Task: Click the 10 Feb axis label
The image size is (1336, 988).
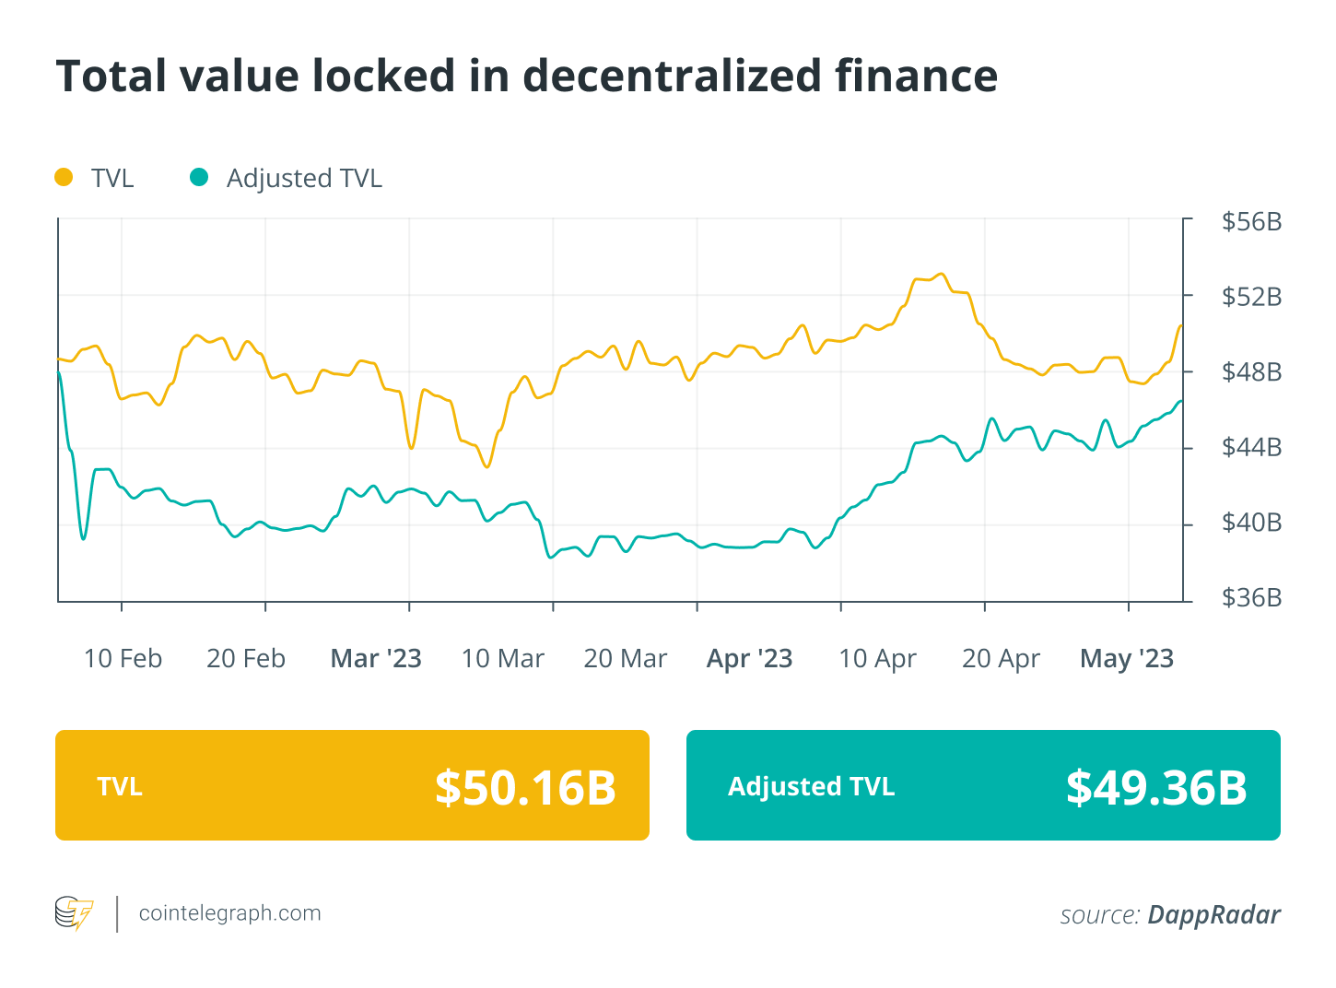Action: 123,659
